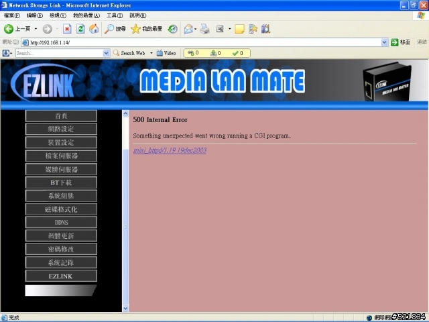Click the Search Web magnifier button
Viewport: 429px width, 322px height.
coord(129,53)
